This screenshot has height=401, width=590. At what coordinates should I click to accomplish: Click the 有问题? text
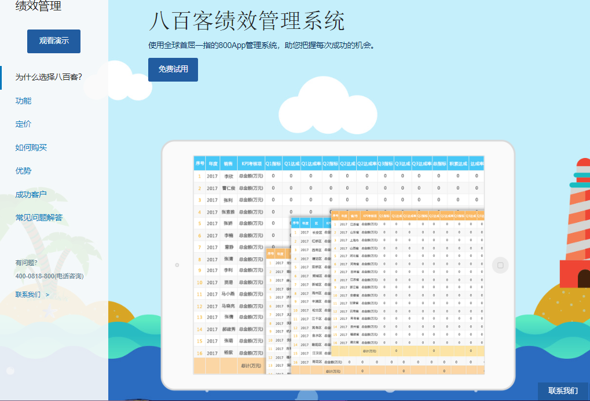[26, 263]
